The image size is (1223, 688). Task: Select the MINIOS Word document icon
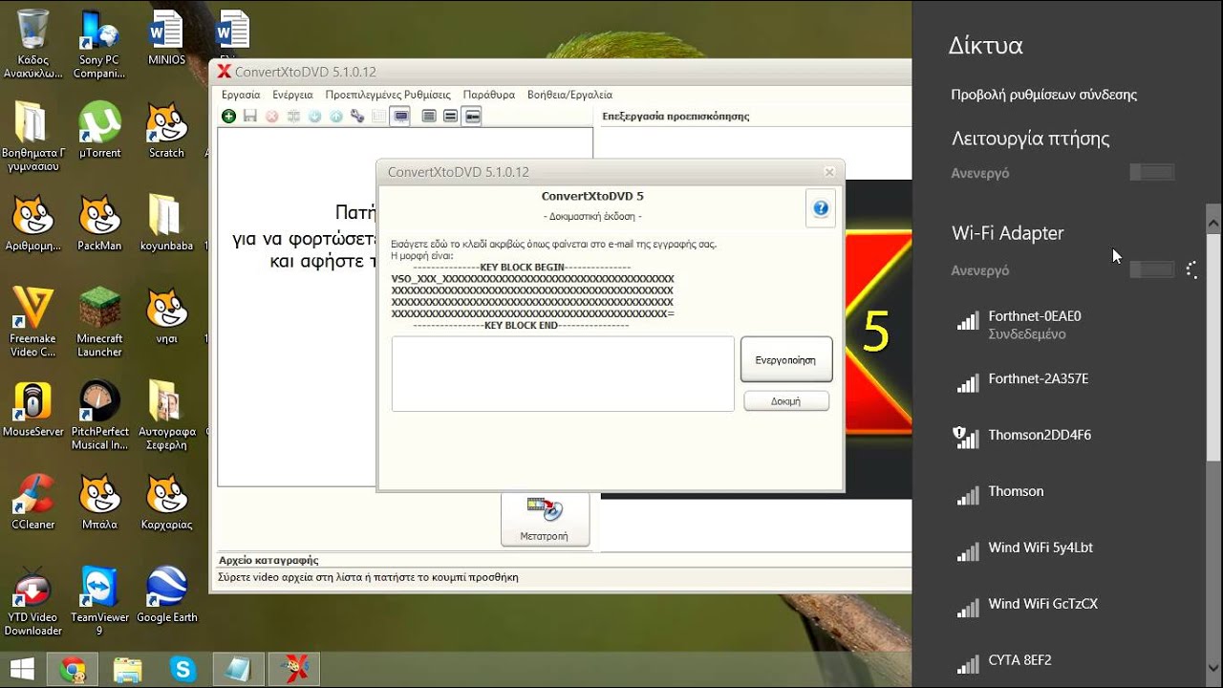(166, 36)
